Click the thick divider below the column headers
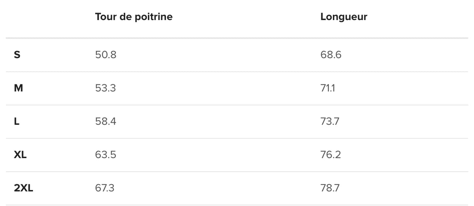 (x=237, y=38)
